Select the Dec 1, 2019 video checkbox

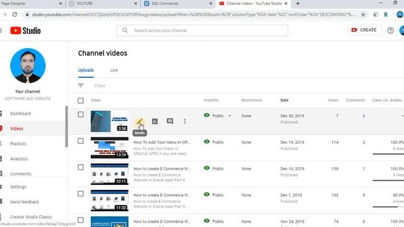[81, 194]
